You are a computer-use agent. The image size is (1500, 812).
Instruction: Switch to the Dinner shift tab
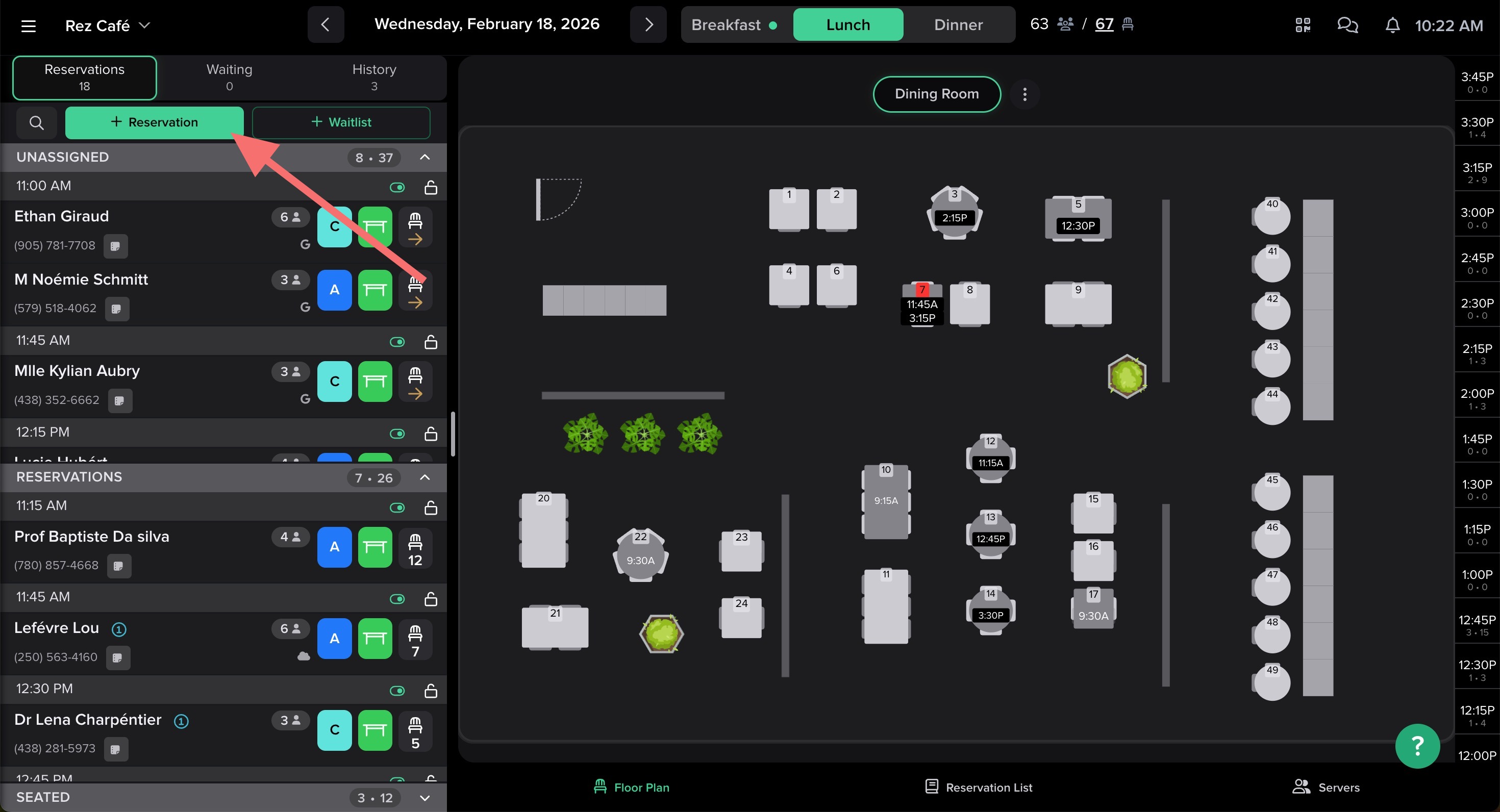point(958,25)
